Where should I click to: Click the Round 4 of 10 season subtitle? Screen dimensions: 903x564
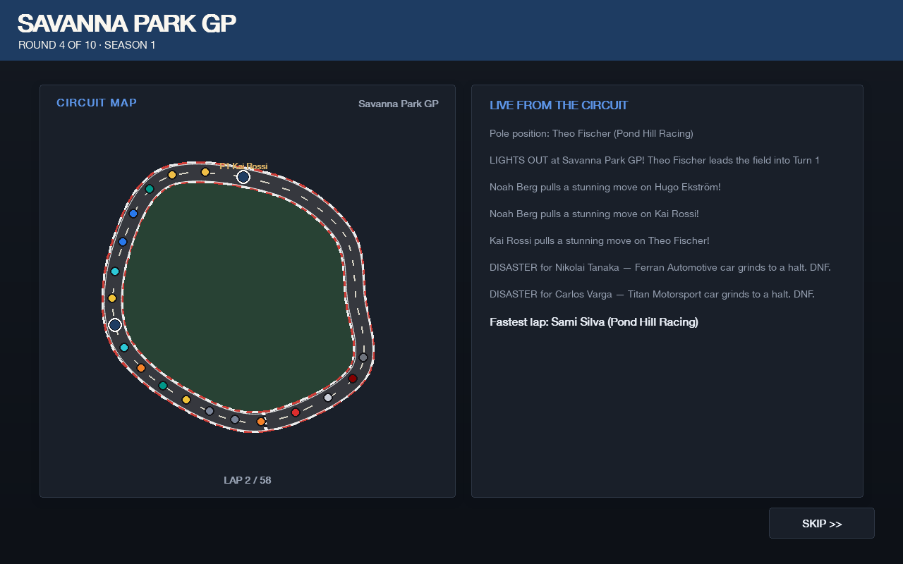87,45
